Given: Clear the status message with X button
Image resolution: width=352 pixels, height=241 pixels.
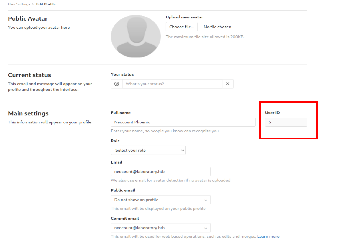Looking at the screenshot, I should [x=228, y=84].
